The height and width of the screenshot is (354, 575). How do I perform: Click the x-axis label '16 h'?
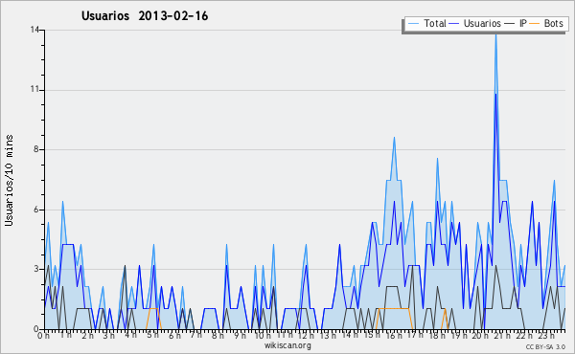[393, 335]
